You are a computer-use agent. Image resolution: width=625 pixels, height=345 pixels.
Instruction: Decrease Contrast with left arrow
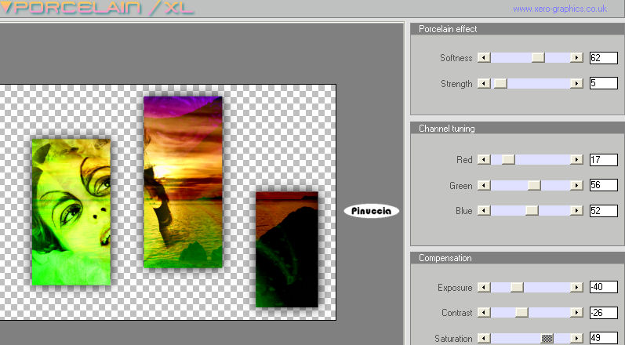tap(484, 312)
